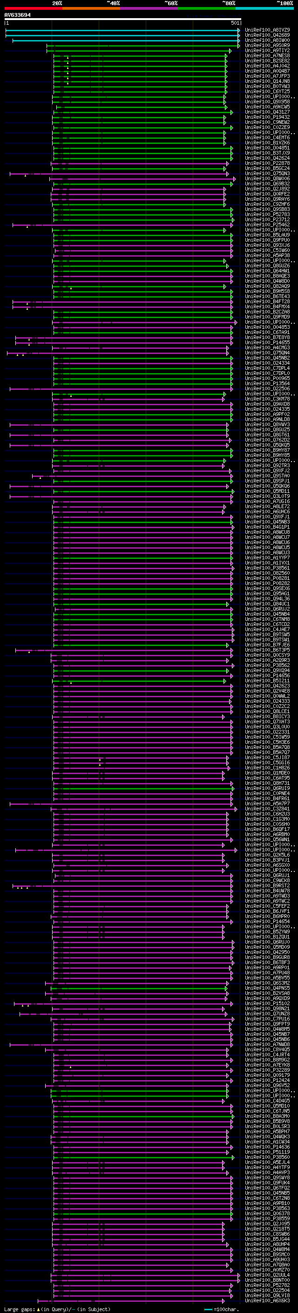
Task: Open hit UniRef100_A8IVZ9
Action: pyautogui.click(x=267, y=30)
